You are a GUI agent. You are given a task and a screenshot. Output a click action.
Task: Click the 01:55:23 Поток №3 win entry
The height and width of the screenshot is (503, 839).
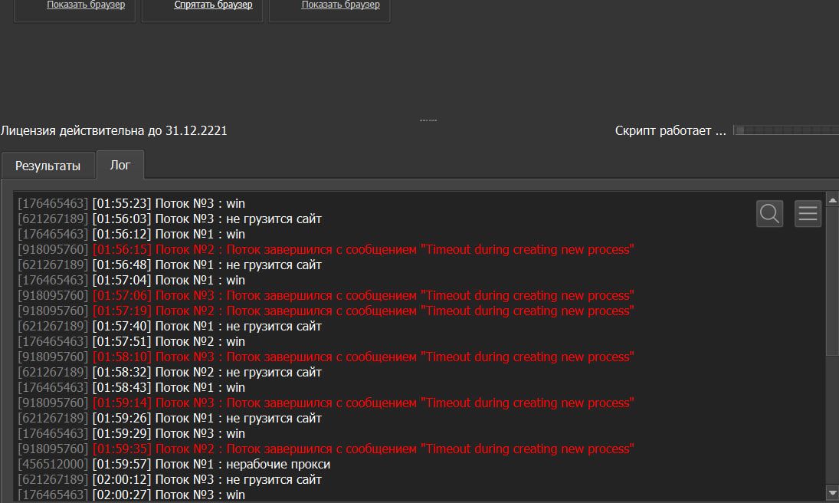click(169, 204)
